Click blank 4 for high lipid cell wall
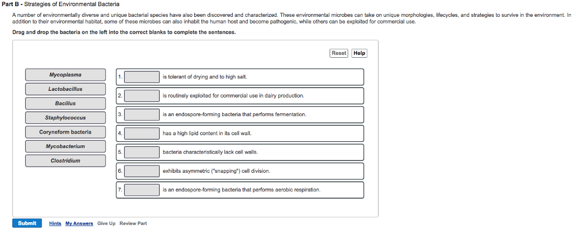The image size is (576, 230). [142, 134]
